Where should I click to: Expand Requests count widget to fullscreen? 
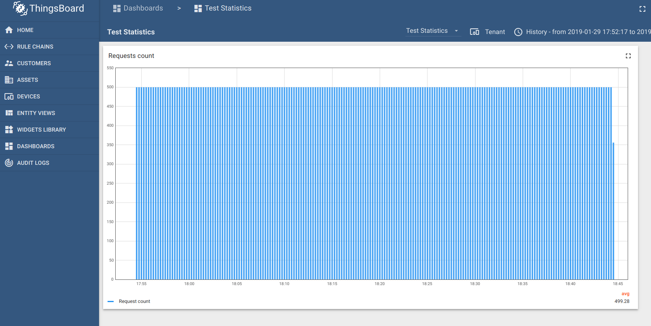click(628, 56)
